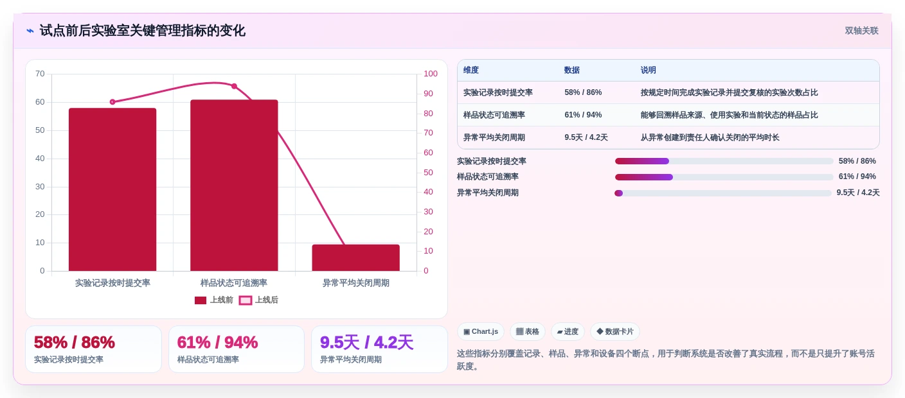Click the 数据 column header
The image size is (905, 398).
pos(572,71)
